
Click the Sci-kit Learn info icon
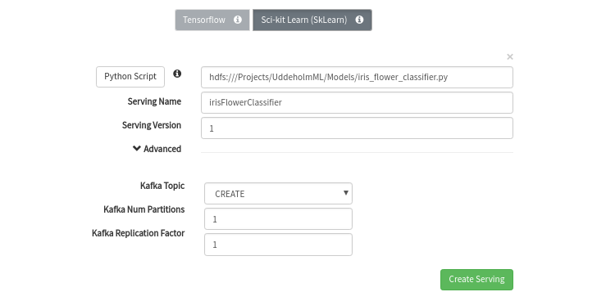tap(359, 20)
